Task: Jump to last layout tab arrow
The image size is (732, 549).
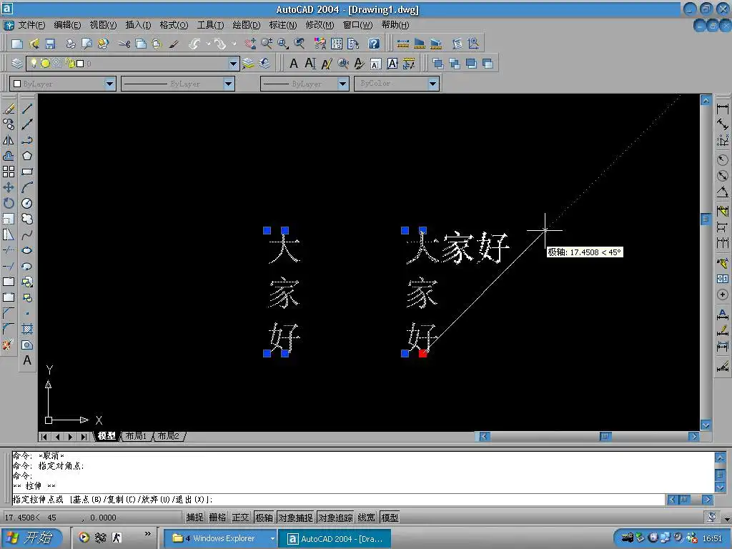Action: [x=84, y=437]
